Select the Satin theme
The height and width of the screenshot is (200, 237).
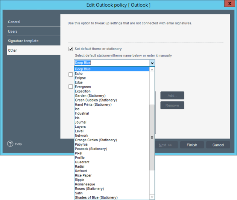112,193
